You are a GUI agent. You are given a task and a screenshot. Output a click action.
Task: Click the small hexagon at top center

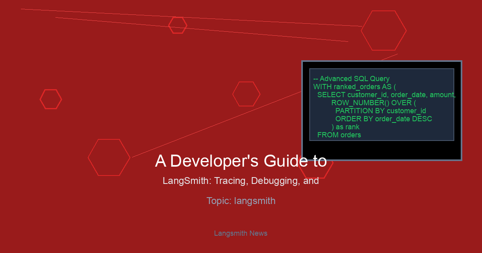click(178, 25)
